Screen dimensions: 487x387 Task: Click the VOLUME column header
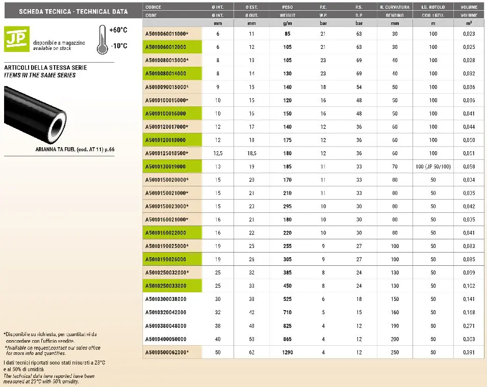469,7
